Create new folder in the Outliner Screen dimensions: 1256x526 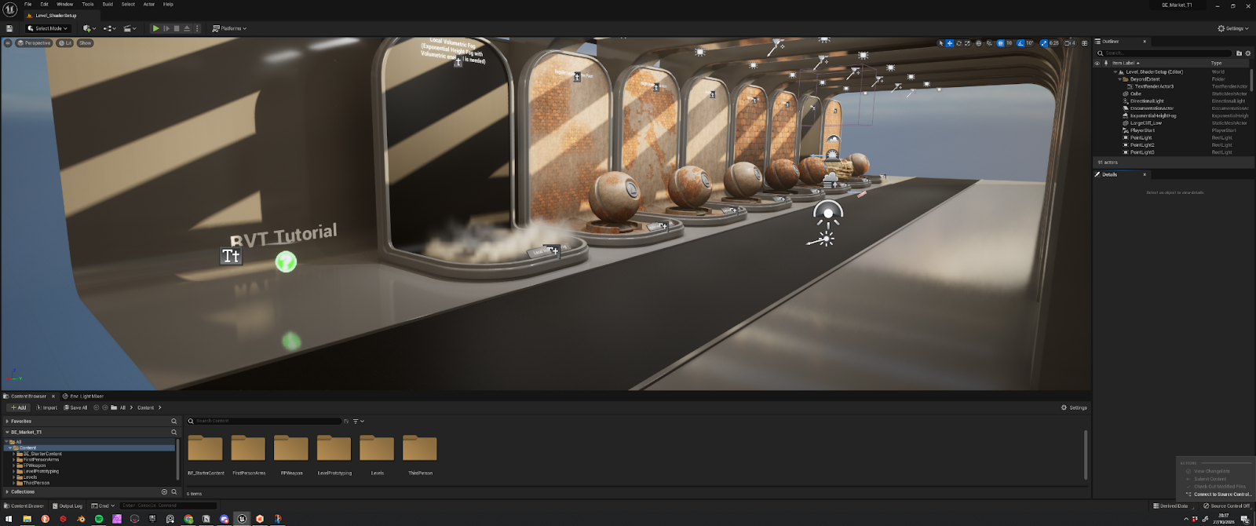1240,53
